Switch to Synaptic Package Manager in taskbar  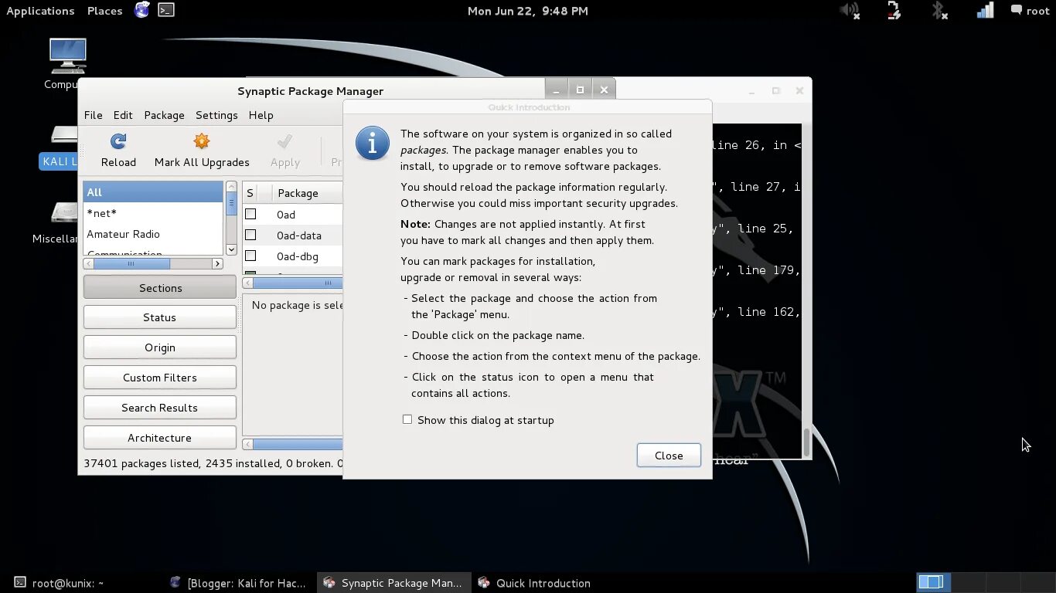pyautogui.click(x=393, y=583)
